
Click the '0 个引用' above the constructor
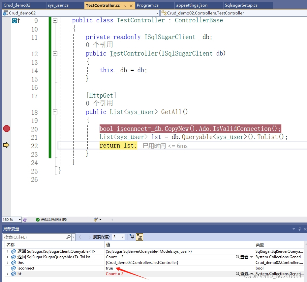pos(100,45)
